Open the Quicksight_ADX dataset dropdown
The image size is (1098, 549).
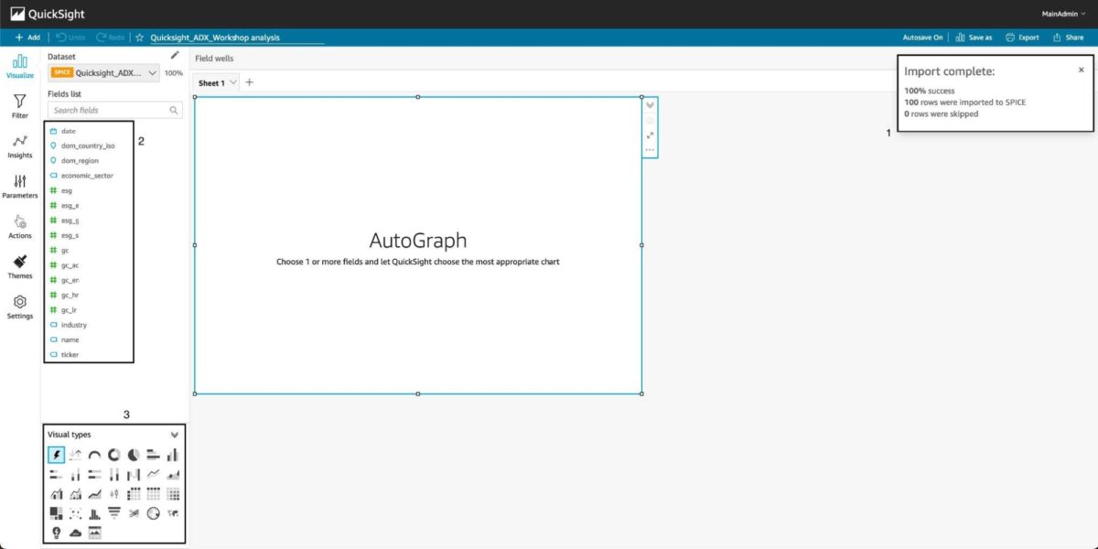tap(104, 73)
